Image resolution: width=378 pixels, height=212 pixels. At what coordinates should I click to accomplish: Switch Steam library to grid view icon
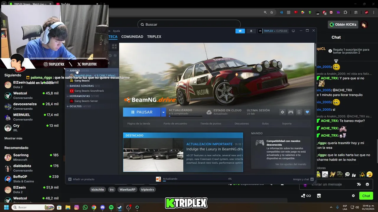tap(114, 47)
